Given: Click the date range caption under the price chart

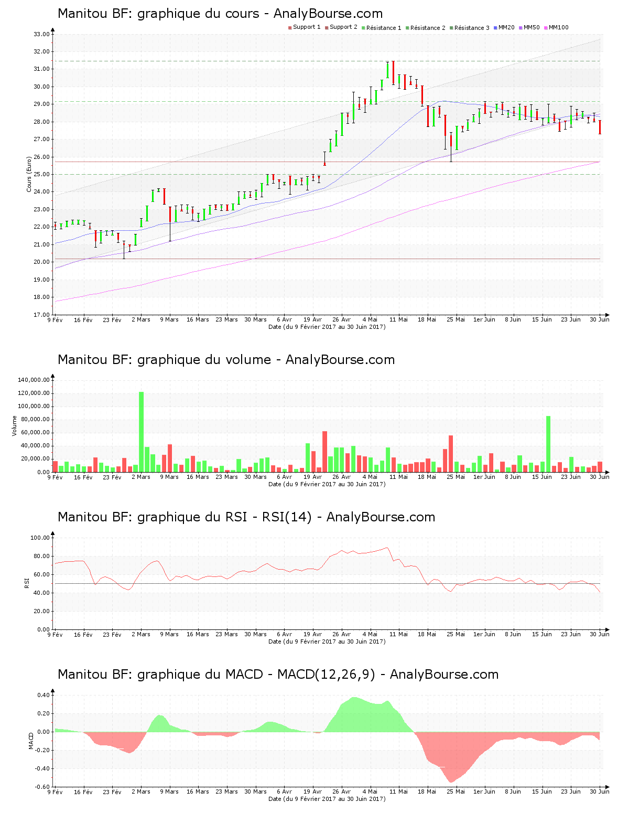Looking at the screenshot, I should [x=327, y=327].
